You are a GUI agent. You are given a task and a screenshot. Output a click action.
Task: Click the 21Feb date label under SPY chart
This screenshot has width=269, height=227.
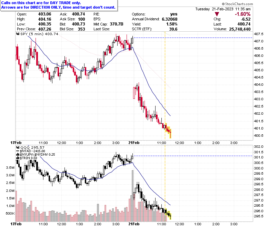pos(134,143)
